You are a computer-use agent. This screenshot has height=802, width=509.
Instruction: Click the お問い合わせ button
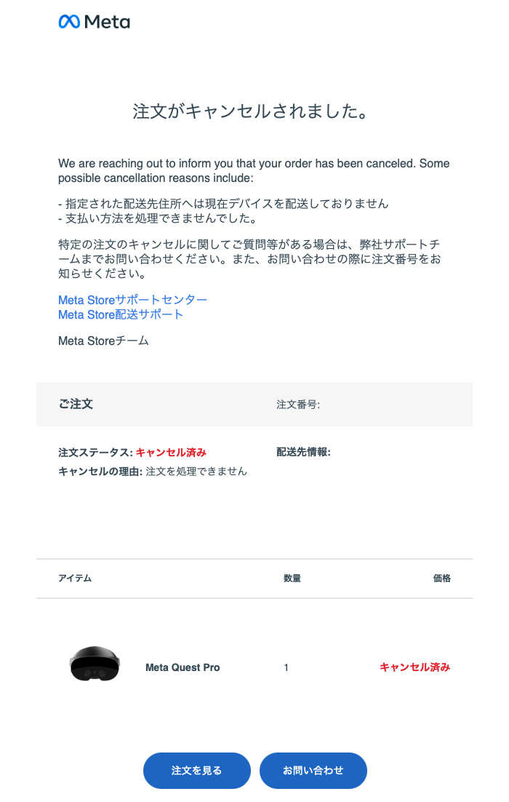(x=313, y=770)
